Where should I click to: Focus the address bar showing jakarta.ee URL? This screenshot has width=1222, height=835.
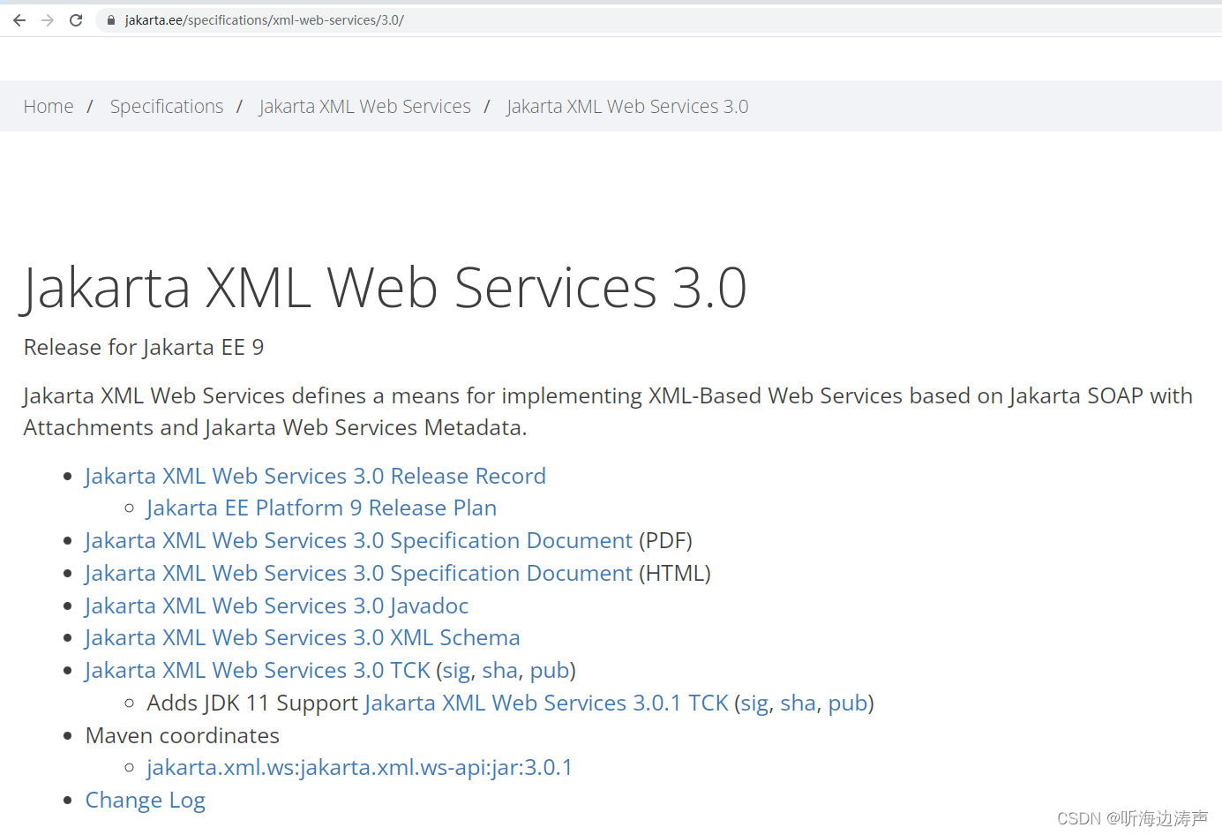click(657, 20)
